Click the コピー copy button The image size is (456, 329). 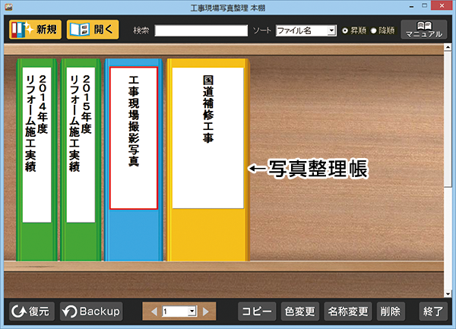[256, 311]
